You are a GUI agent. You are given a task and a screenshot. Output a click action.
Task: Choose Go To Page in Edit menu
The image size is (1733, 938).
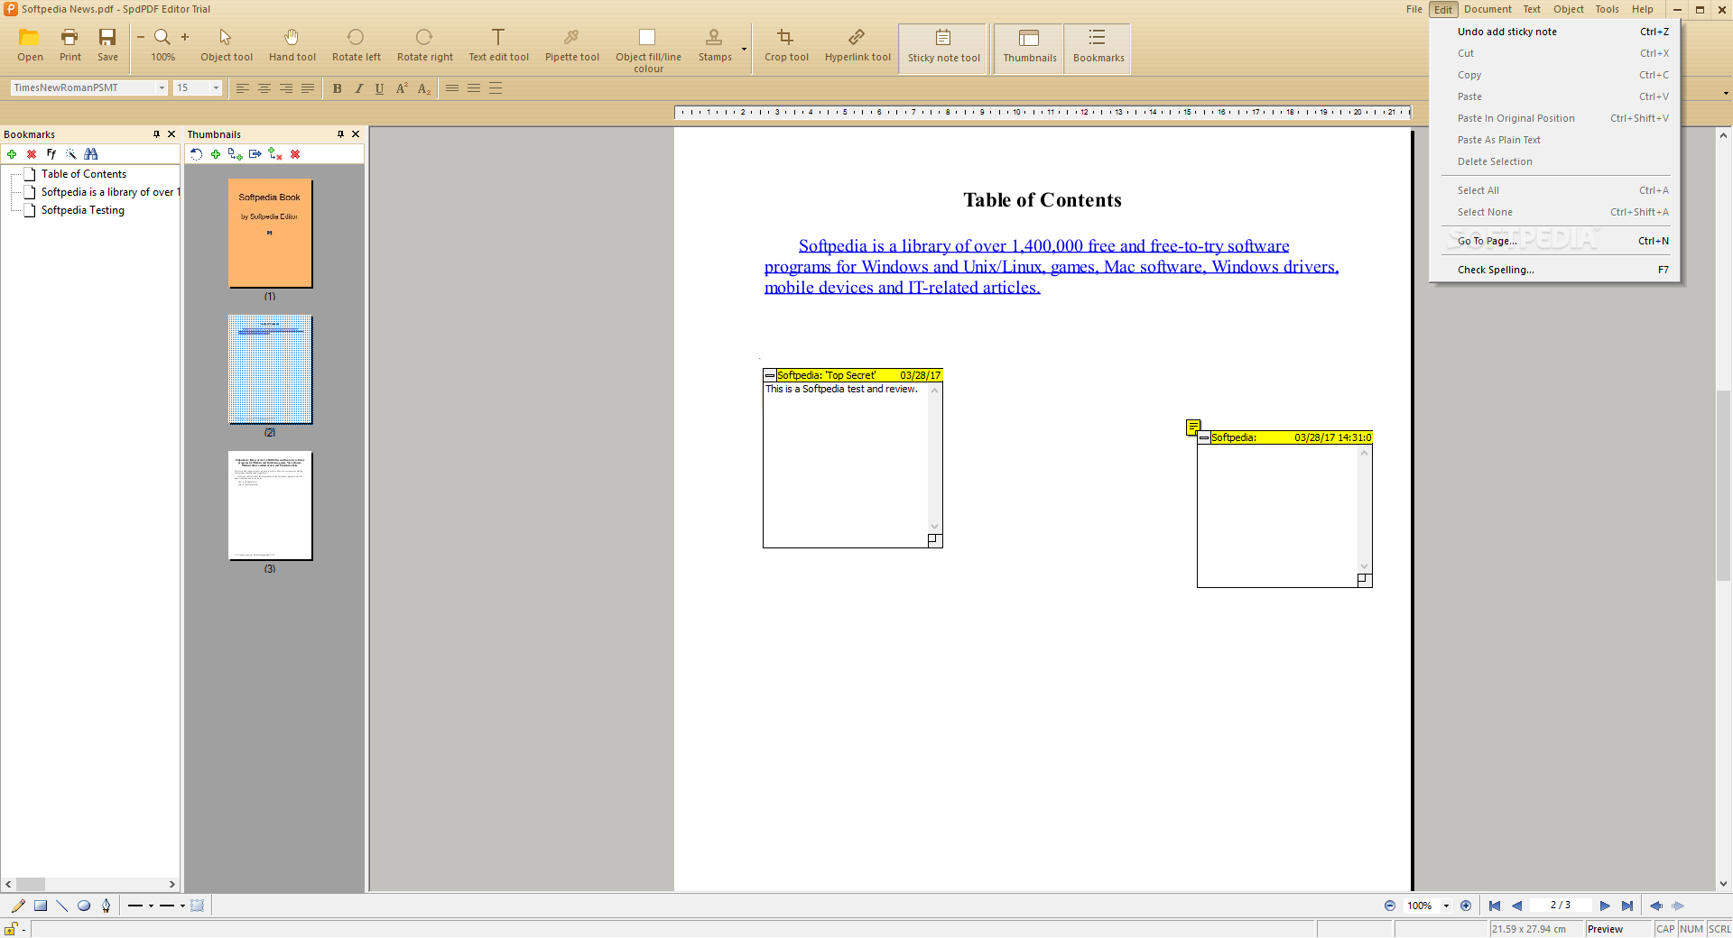tap(1554, 241)
